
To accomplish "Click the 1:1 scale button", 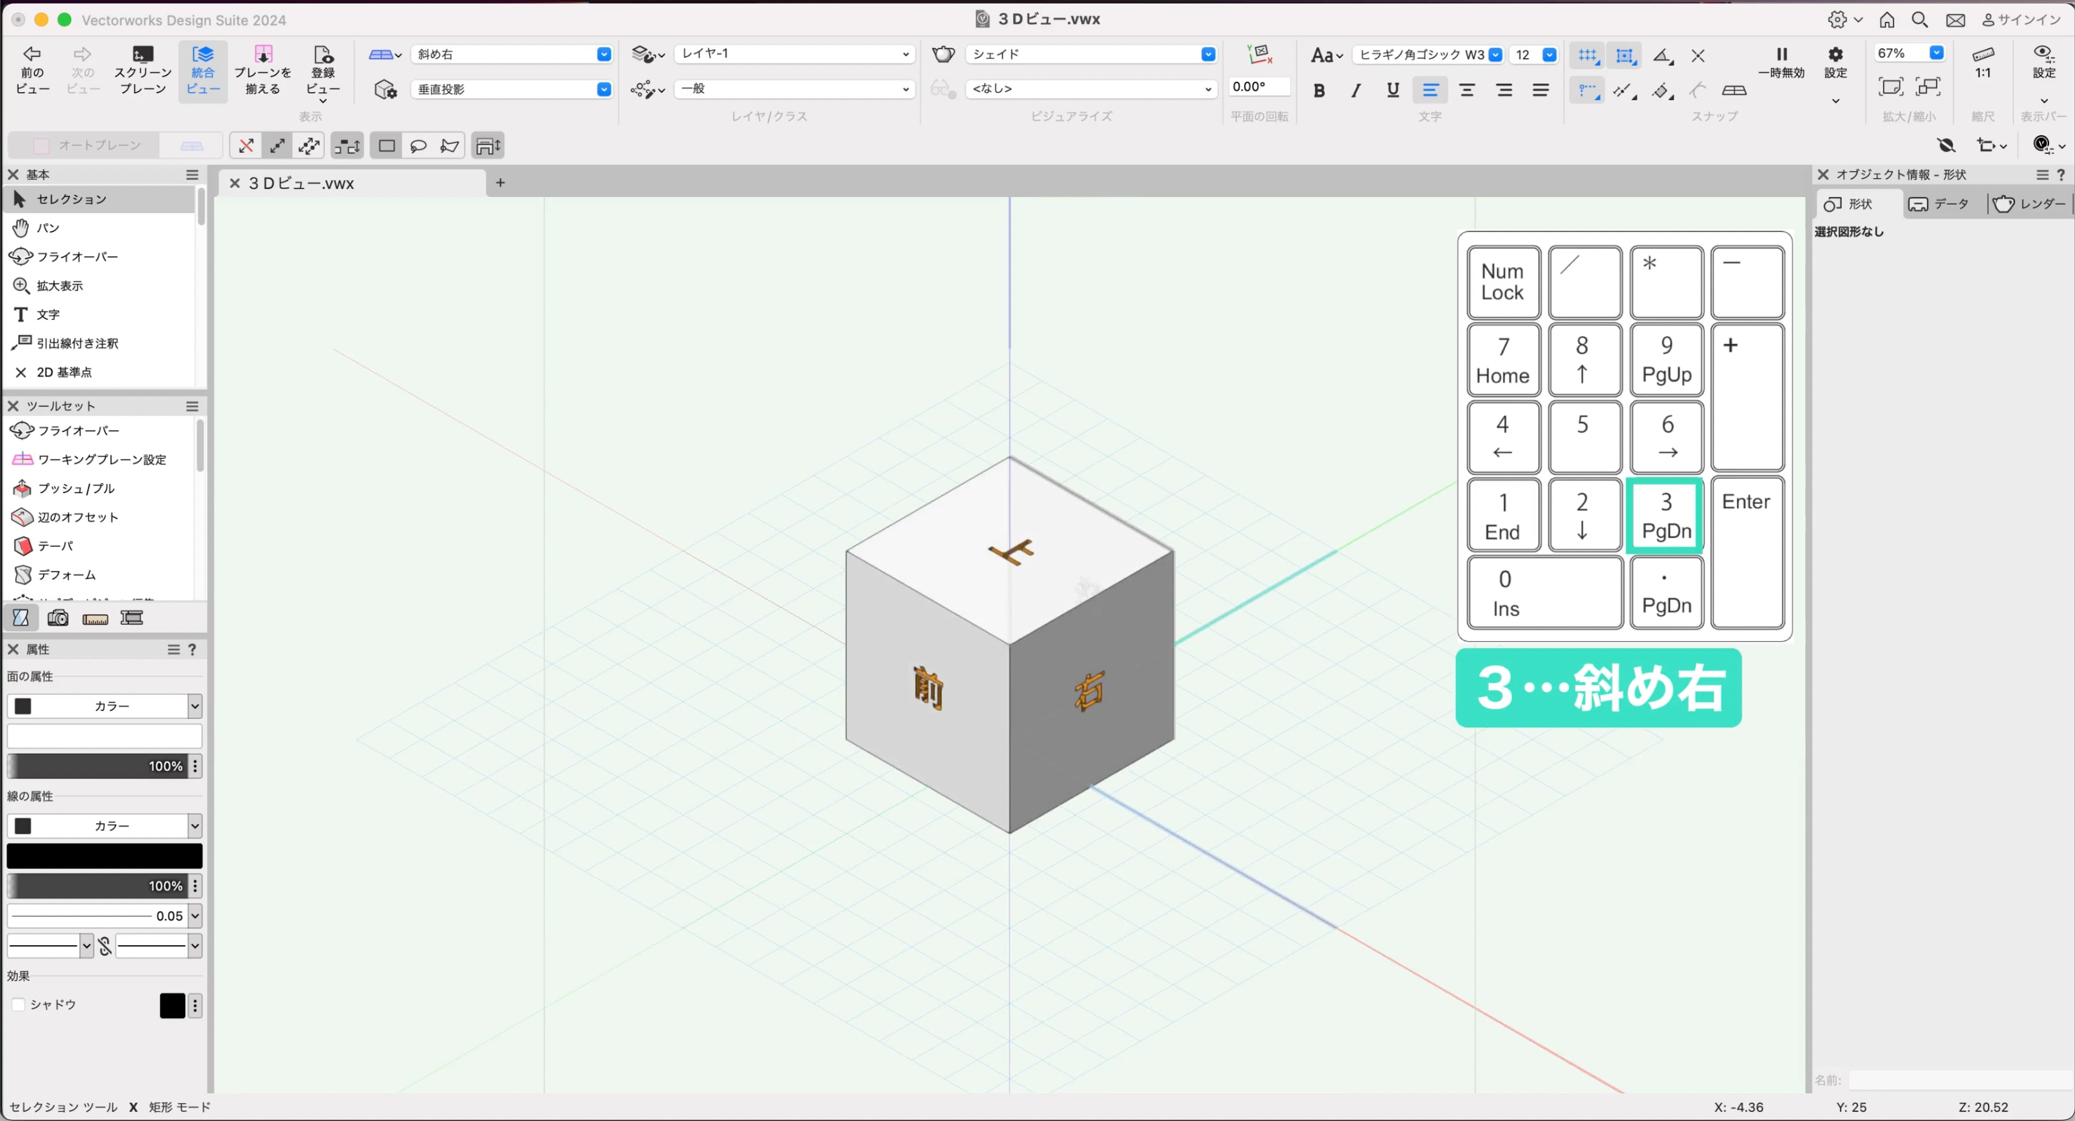I will pos(1982,62).
